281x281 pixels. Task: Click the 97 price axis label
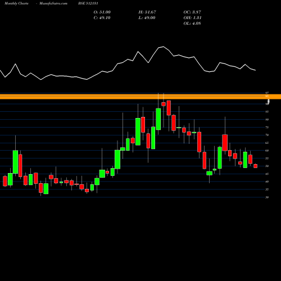tap(267, 93)
